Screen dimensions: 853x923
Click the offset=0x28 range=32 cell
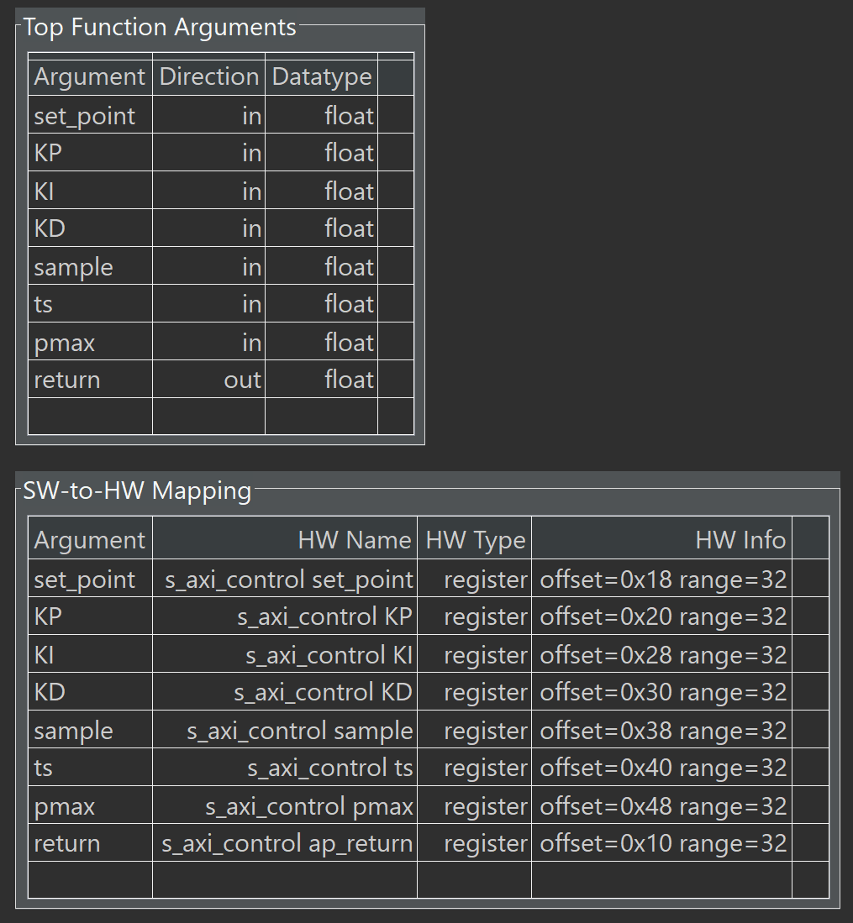662,655
